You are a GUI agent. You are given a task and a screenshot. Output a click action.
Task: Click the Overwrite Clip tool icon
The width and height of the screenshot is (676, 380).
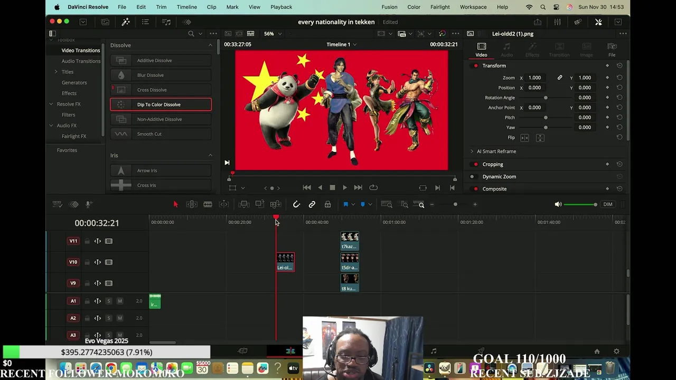coord(259,204)
